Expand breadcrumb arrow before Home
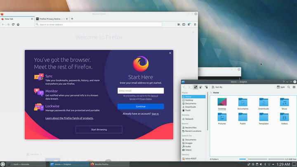The height and width of the screenshot is (167, 297). (x=211, y=93)
